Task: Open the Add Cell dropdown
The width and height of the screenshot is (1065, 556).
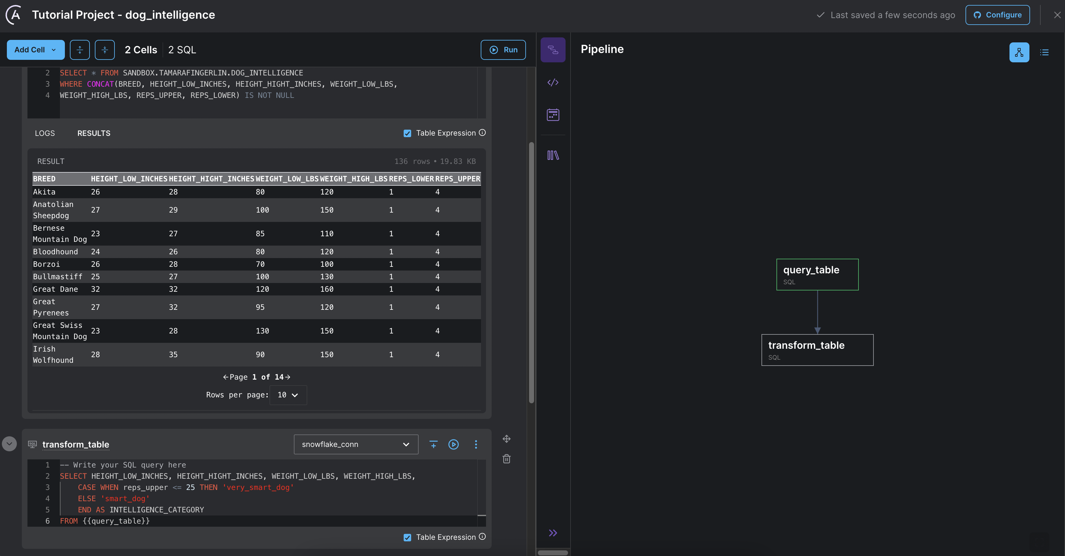Action: pyautogui.click(x=36, y=50)
